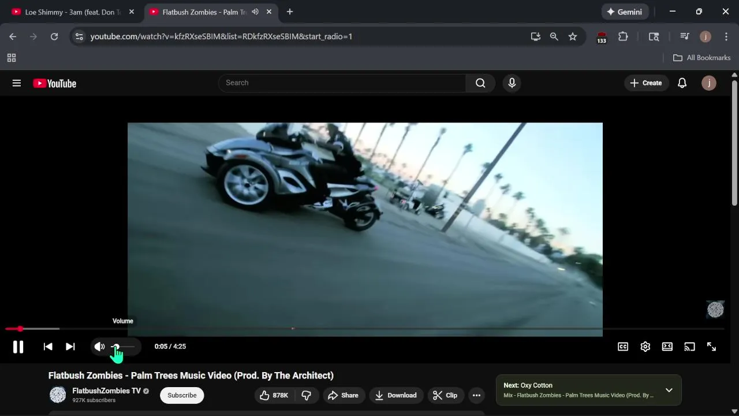Go to YouTube home via logo
Image resolution: width=739 pixels, height=416 pixels.
[54, 83]
